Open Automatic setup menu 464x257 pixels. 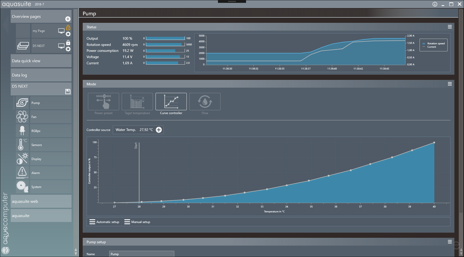pyautogui.click(x=104, y=222)
